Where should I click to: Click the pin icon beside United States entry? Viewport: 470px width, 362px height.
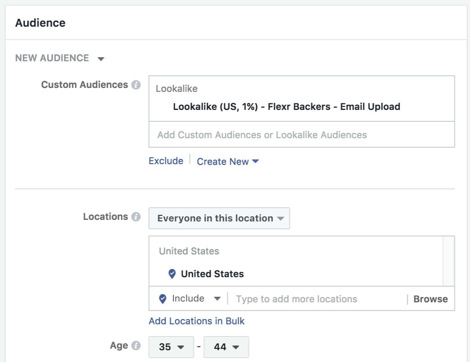pyautogui.click(x=172, y=274)
